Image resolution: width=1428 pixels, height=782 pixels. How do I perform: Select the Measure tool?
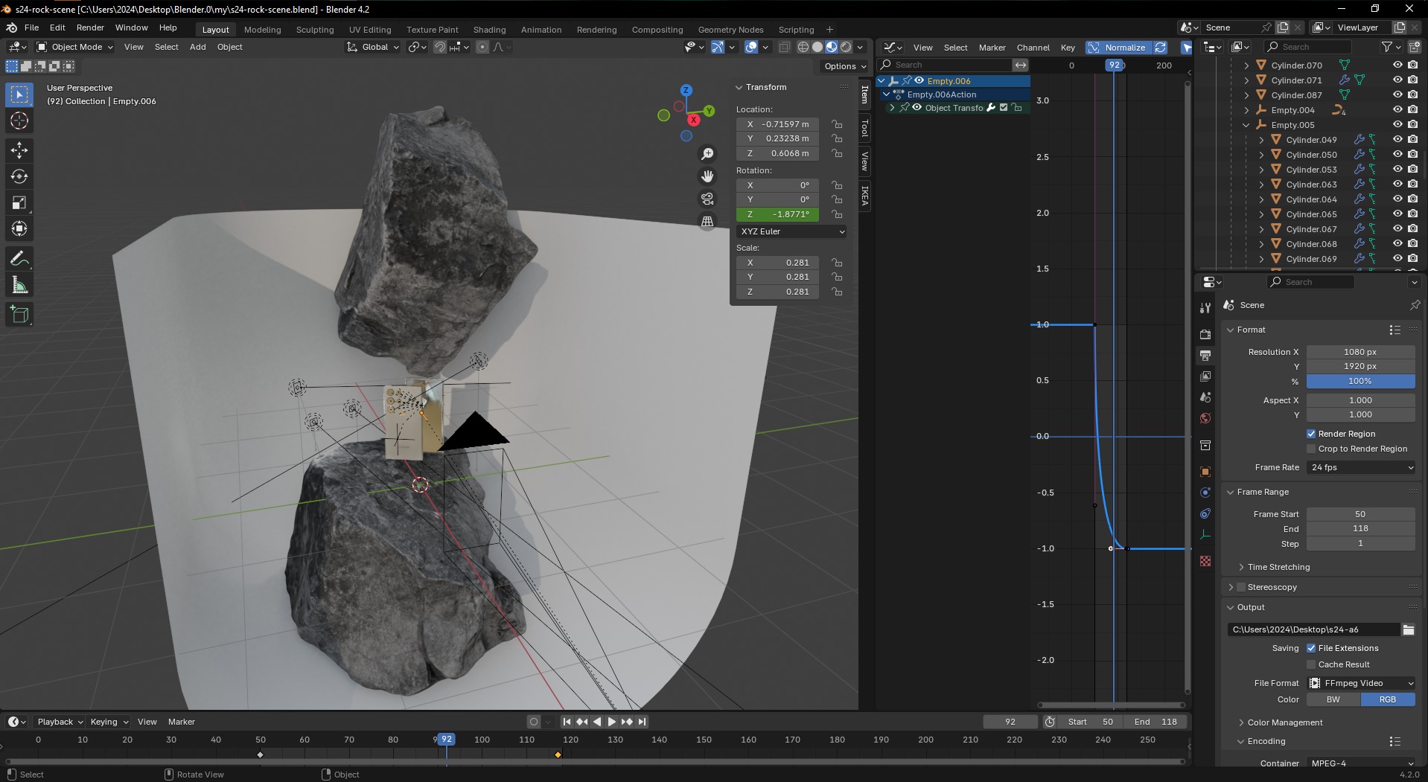coord(19,285)
